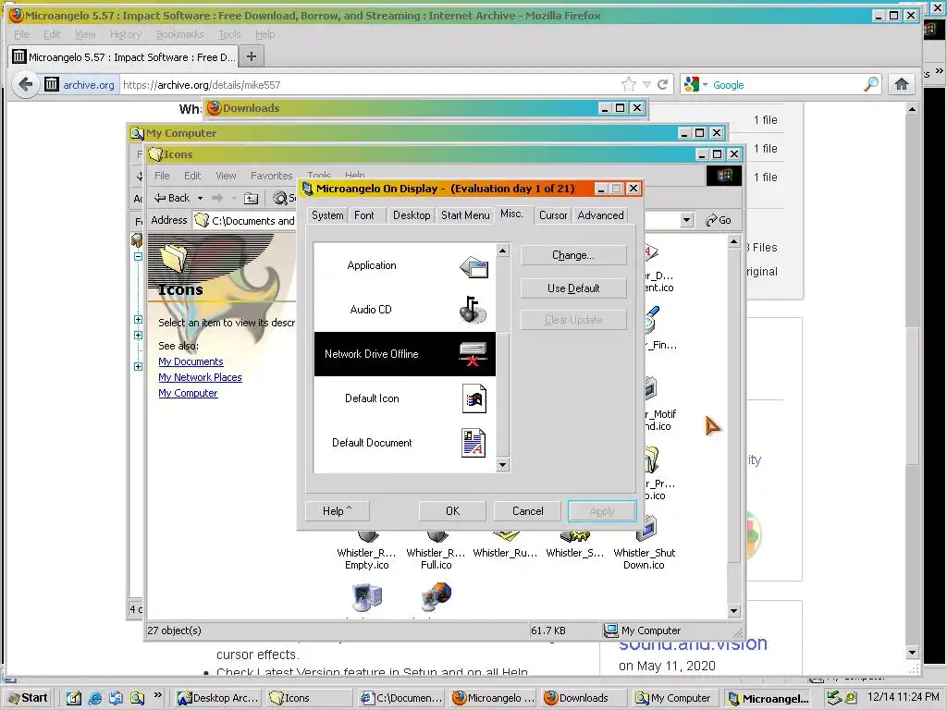Click the Help button in dialog

click(337, 511)
